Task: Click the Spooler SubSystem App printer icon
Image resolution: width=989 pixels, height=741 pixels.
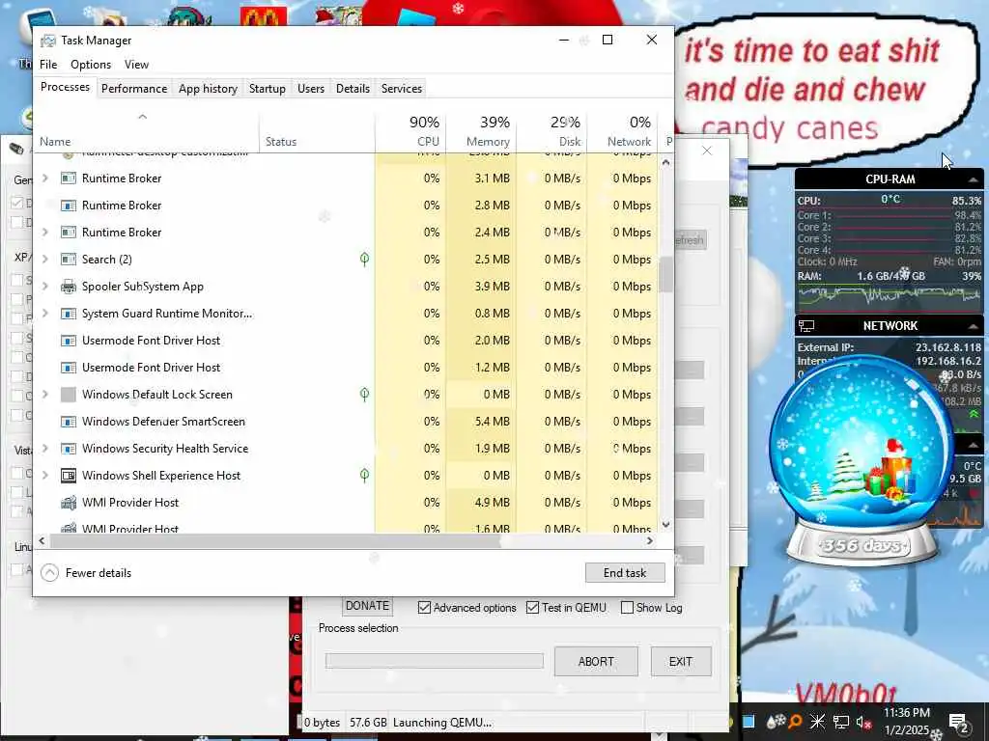Action: coord(69,287)
